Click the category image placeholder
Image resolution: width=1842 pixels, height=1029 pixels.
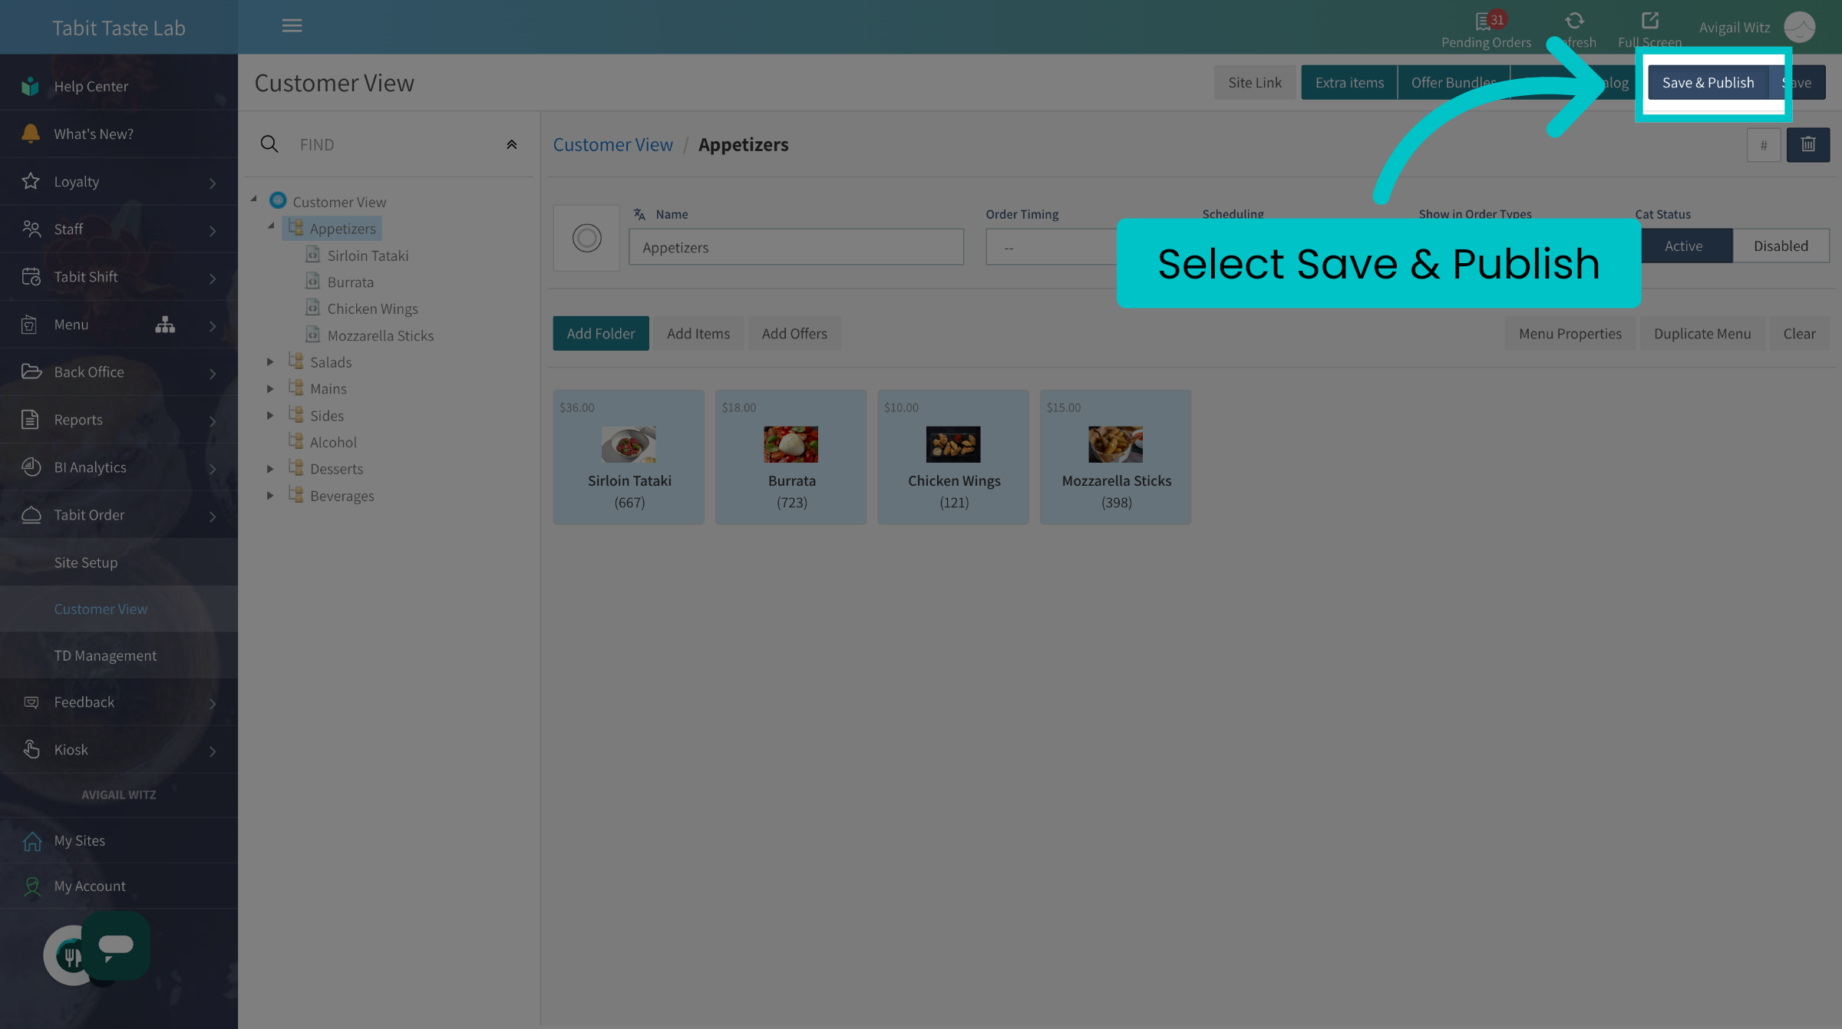point(586,238)
